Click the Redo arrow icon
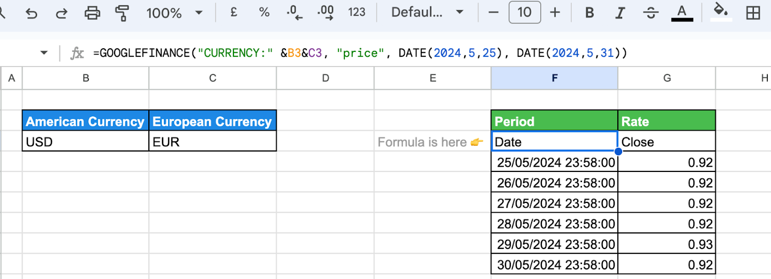The height and width of the screenshot is (279, 771). tap(62, 13)
